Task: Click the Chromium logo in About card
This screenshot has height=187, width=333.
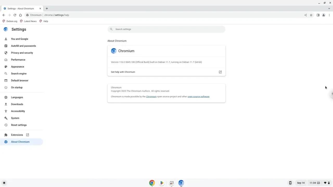Action: (x=114, y=51)
